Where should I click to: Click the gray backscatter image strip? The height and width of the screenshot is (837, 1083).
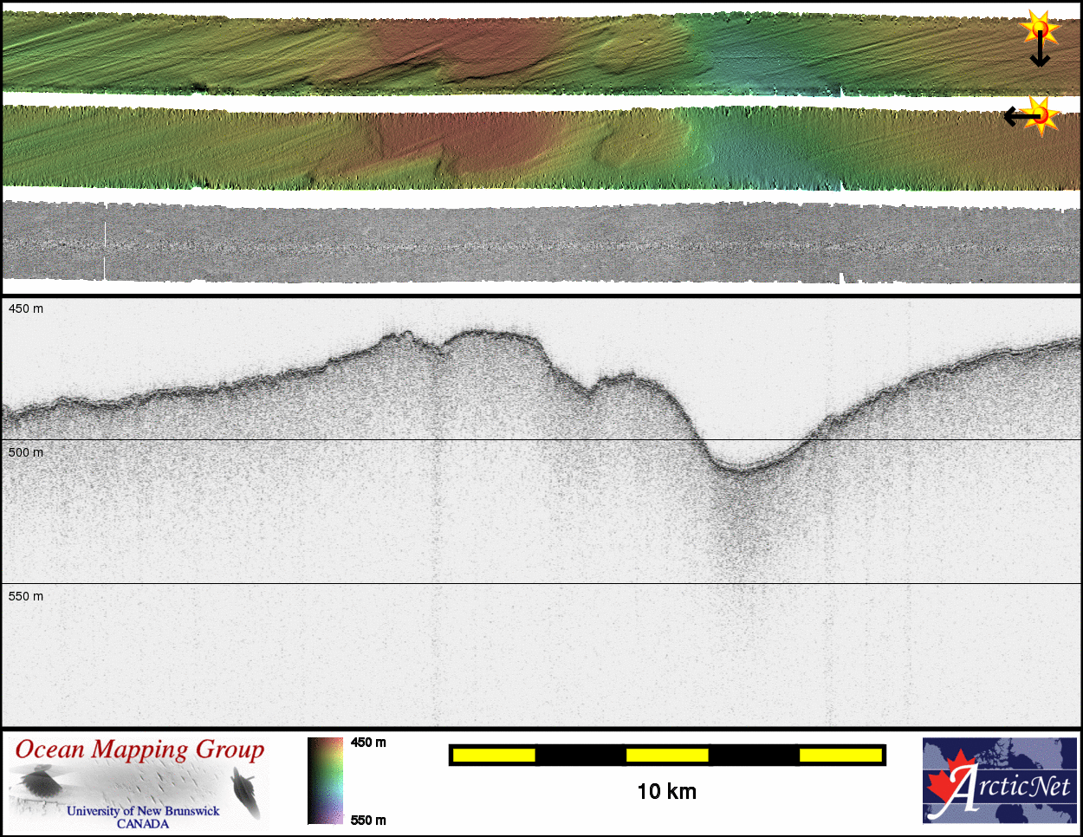pyautogui.click(x=541, y=243)
